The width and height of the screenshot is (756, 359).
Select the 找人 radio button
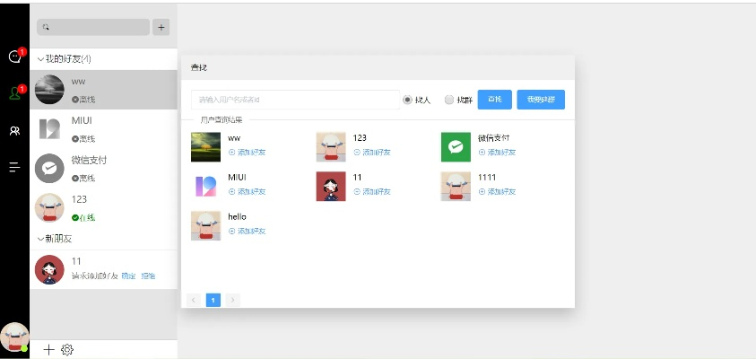(x=407, y=100)
